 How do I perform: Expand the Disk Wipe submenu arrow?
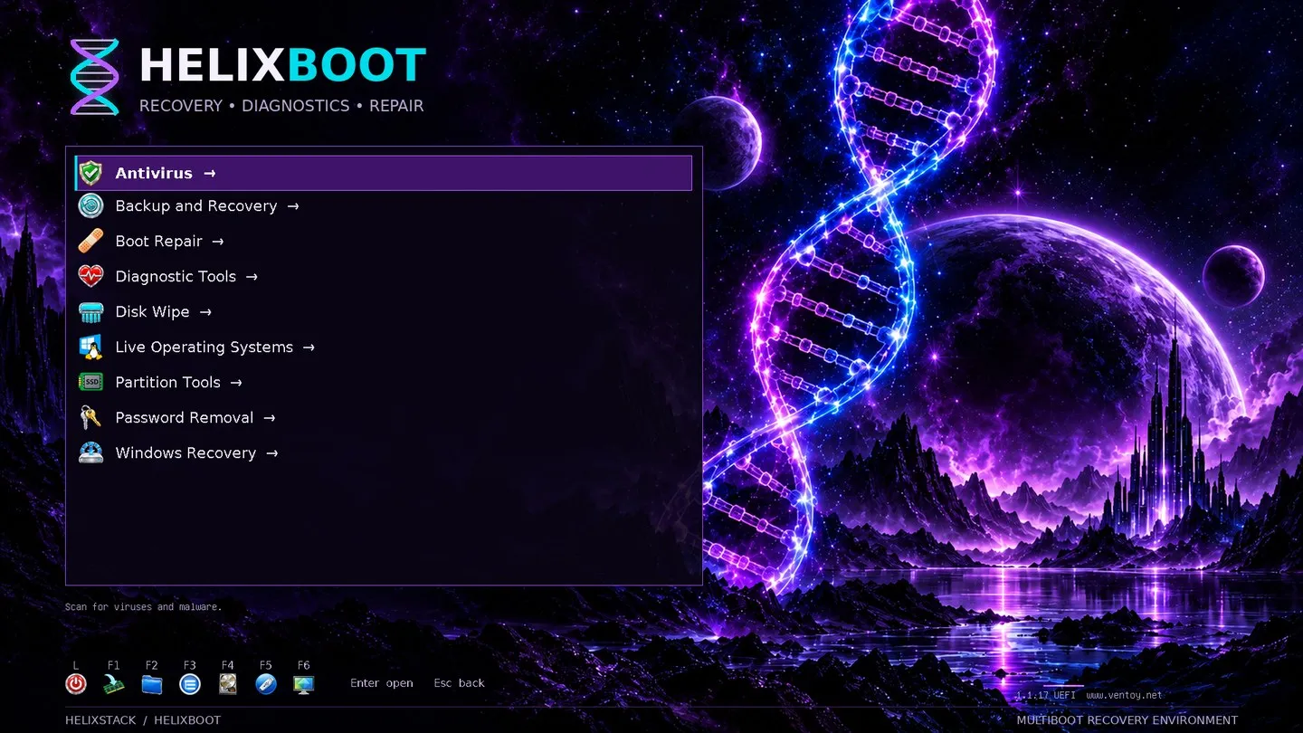tap(205, 312)
